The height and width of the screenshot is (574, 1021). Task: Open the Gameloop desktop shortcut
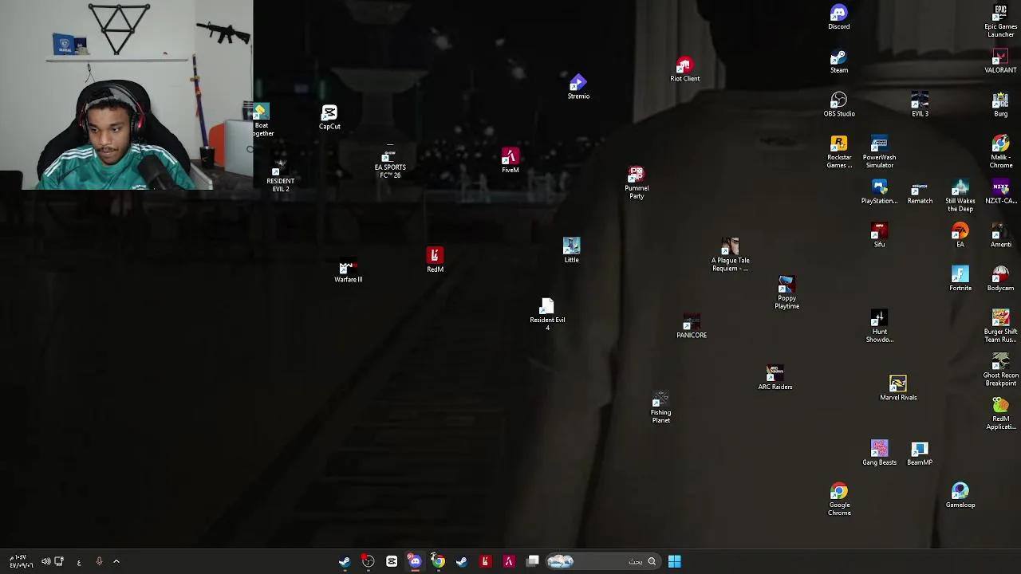click(960, 495)
